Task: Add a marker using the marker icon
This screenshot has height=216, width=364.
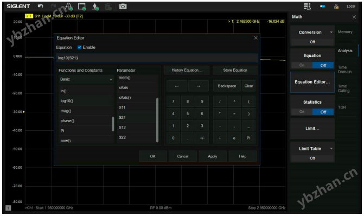Action: point(95,7)
